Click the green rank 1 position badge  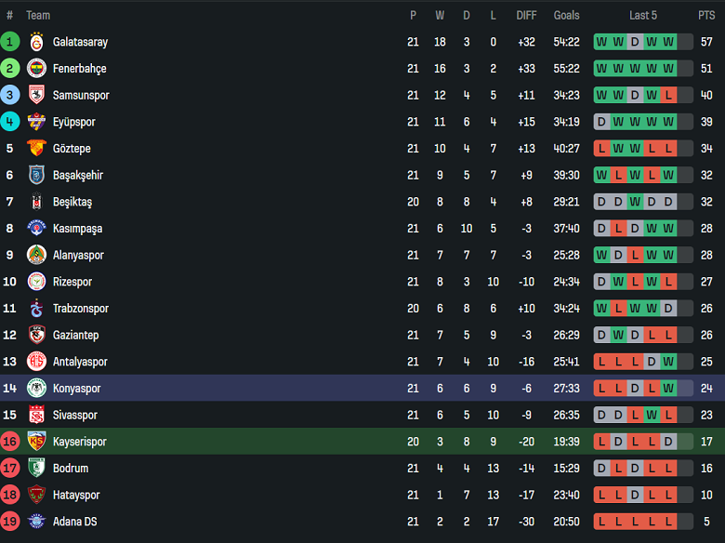pos(10,42)
